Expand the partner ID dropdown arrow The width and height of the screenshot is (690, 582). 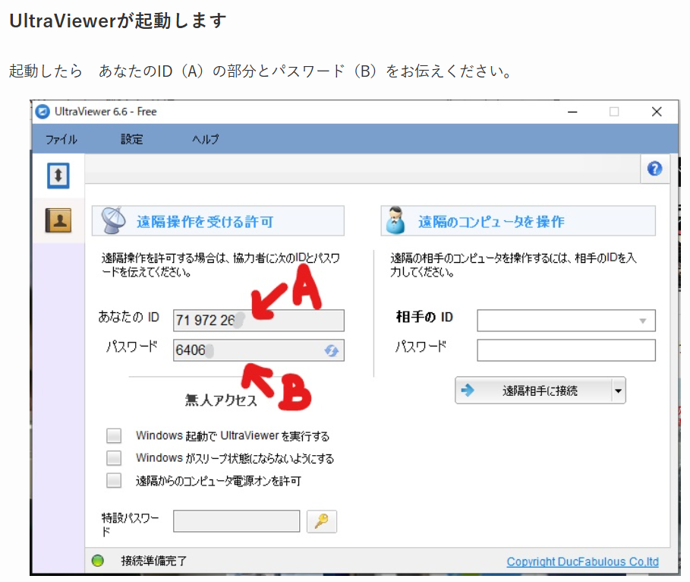click(643, 321)
